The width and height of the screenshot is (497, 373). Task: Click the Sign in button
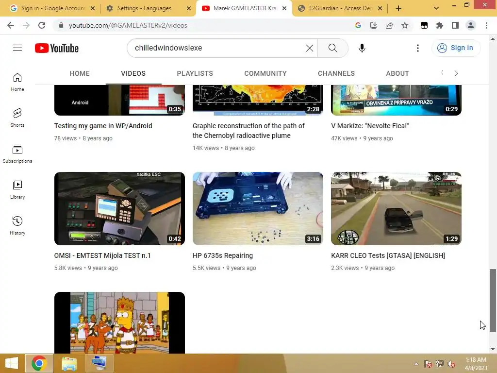click(456, 48)
